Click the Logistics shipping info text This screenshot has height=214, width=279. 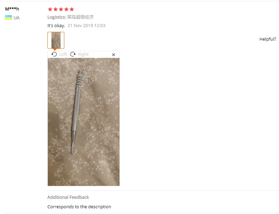70,17
